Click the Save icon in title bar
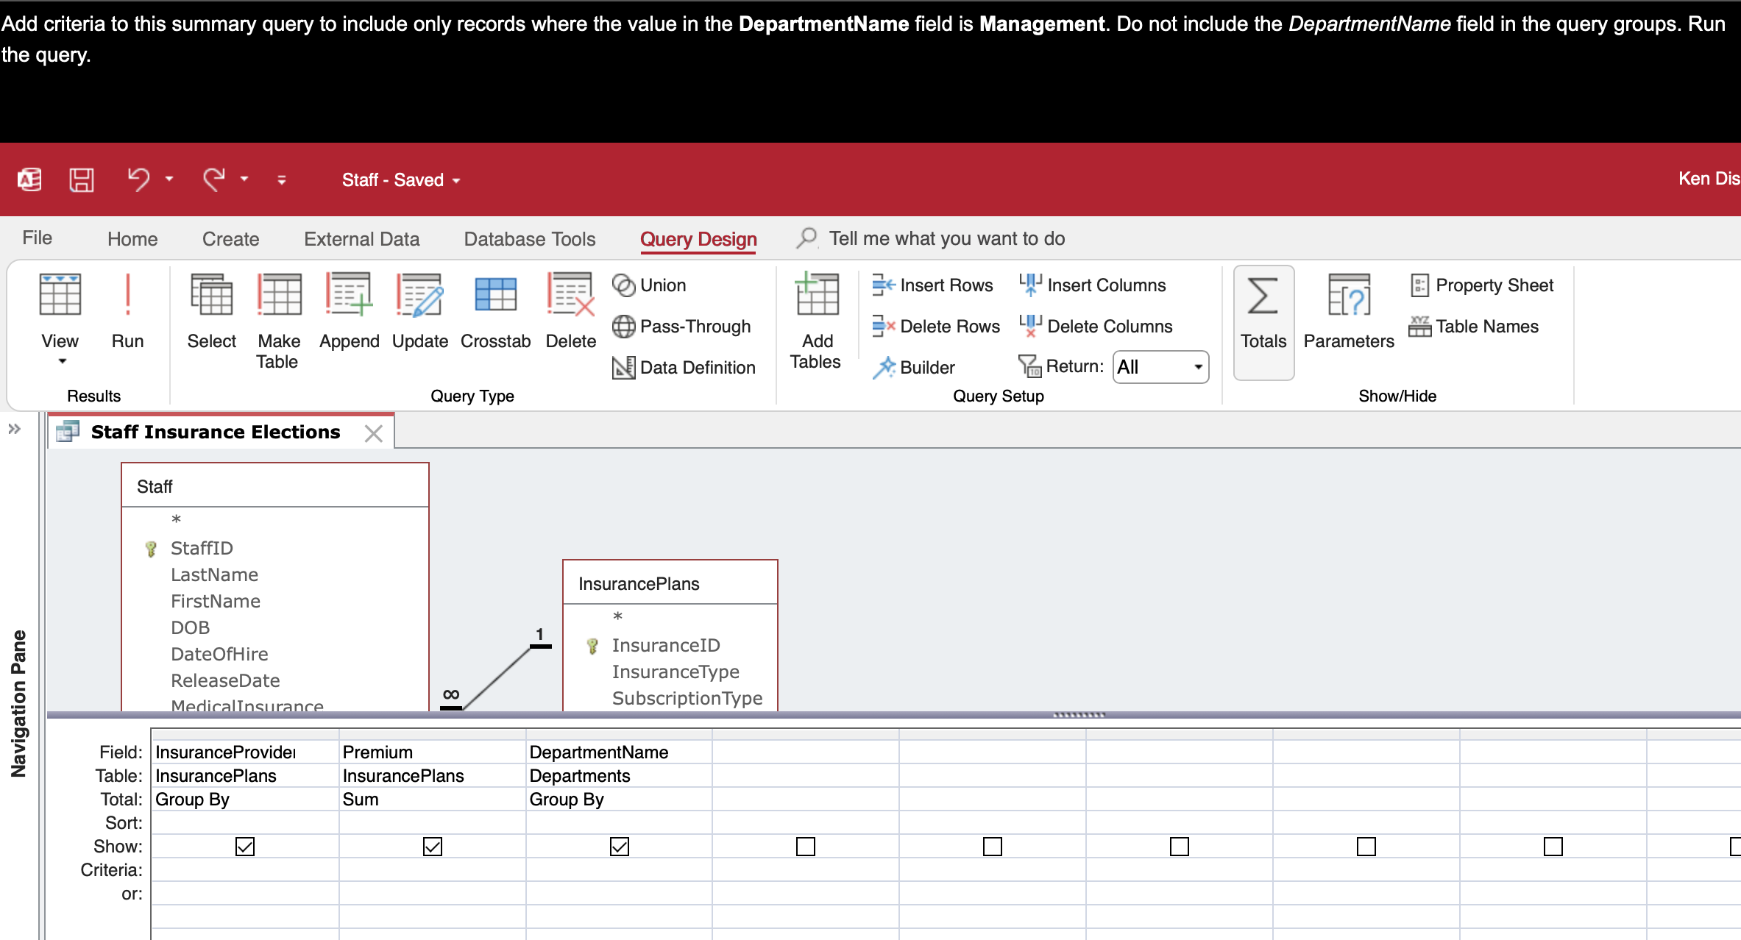 [x=82, y=179]
